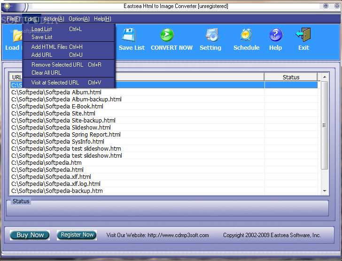
Task: Select row C:\Softpedia\Softpedia.html
Action: [163, 170]
